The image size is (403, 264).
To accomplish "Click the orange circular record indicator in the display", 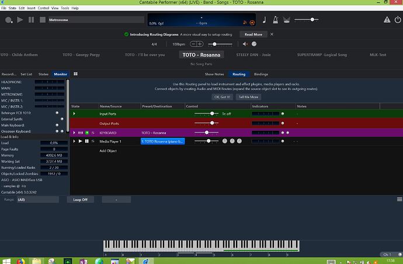I will coord(252,23).
